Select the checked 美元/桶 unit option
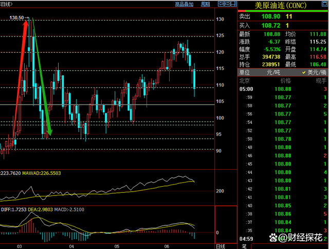 click(x=314, y=73)
